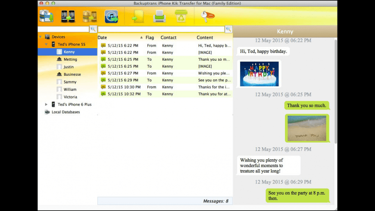
Task: Click the Ted's iPhone 6 Plus device icon
Action: [53, 105]
